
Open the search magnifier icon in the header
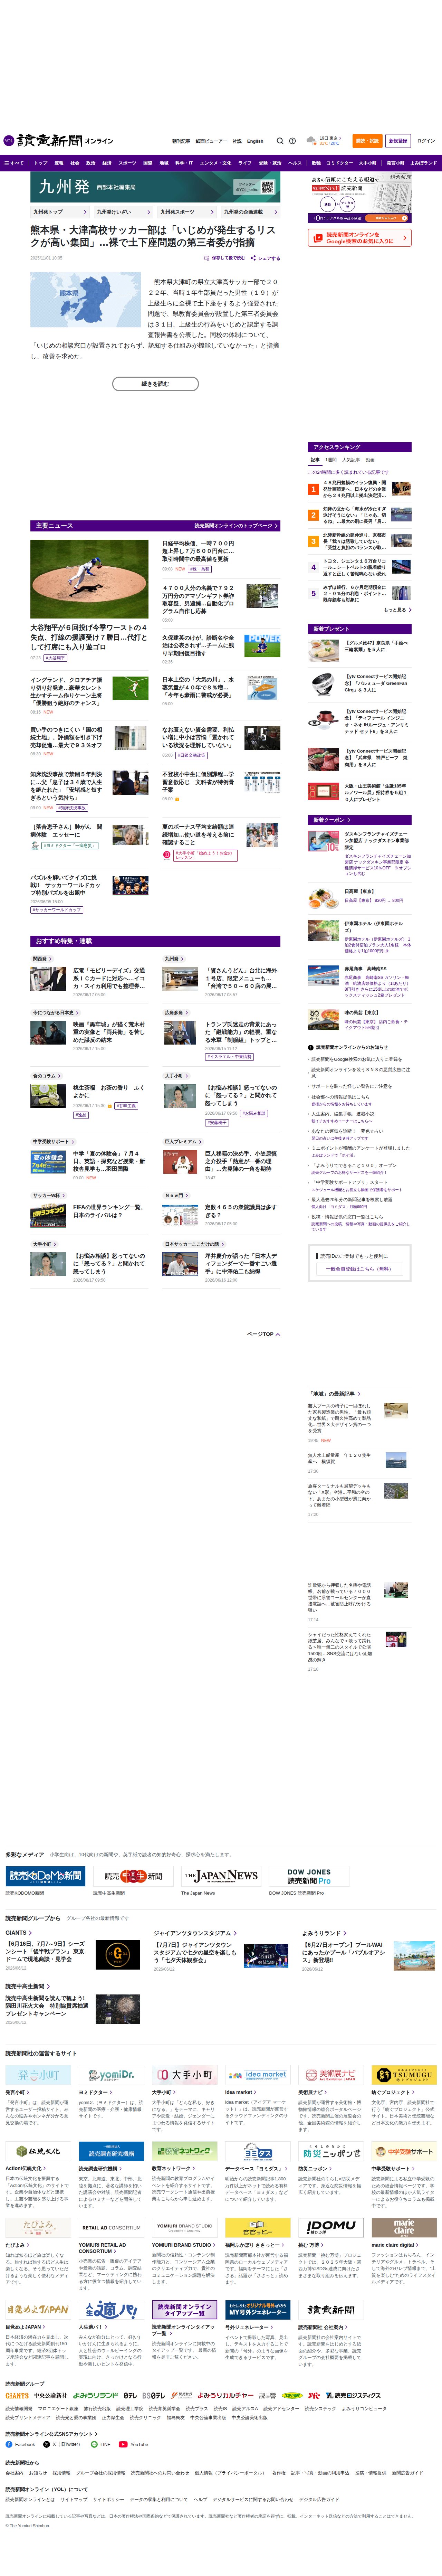tap(280, 141)
